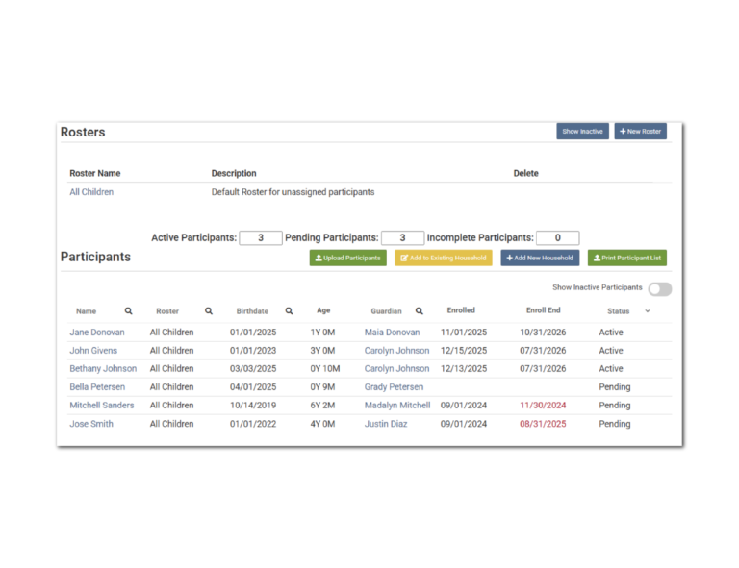Open guardian Carolyn Johnson for John Givens
Image resolution: width=739 pixels, height=568 pixels.
tap(396, 351)
